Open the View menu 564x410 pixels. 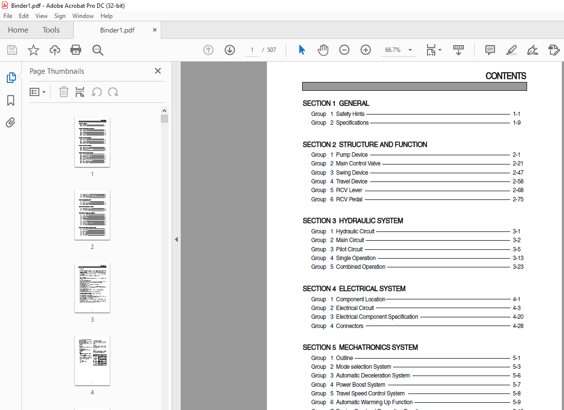tap(41, 16)
